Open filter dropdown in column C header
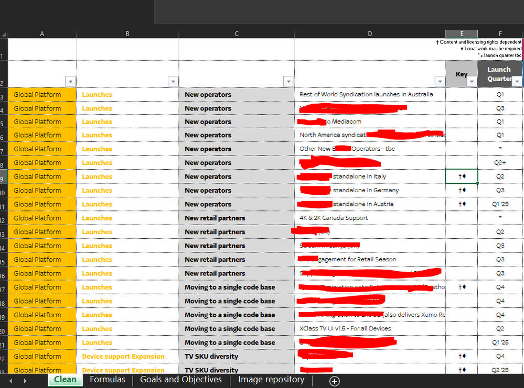524x388 pixels. (x=288, y=81)
